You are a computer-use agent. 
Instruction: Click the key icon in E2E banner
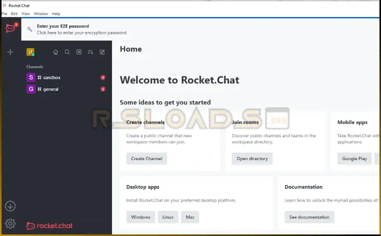point(29,29)
